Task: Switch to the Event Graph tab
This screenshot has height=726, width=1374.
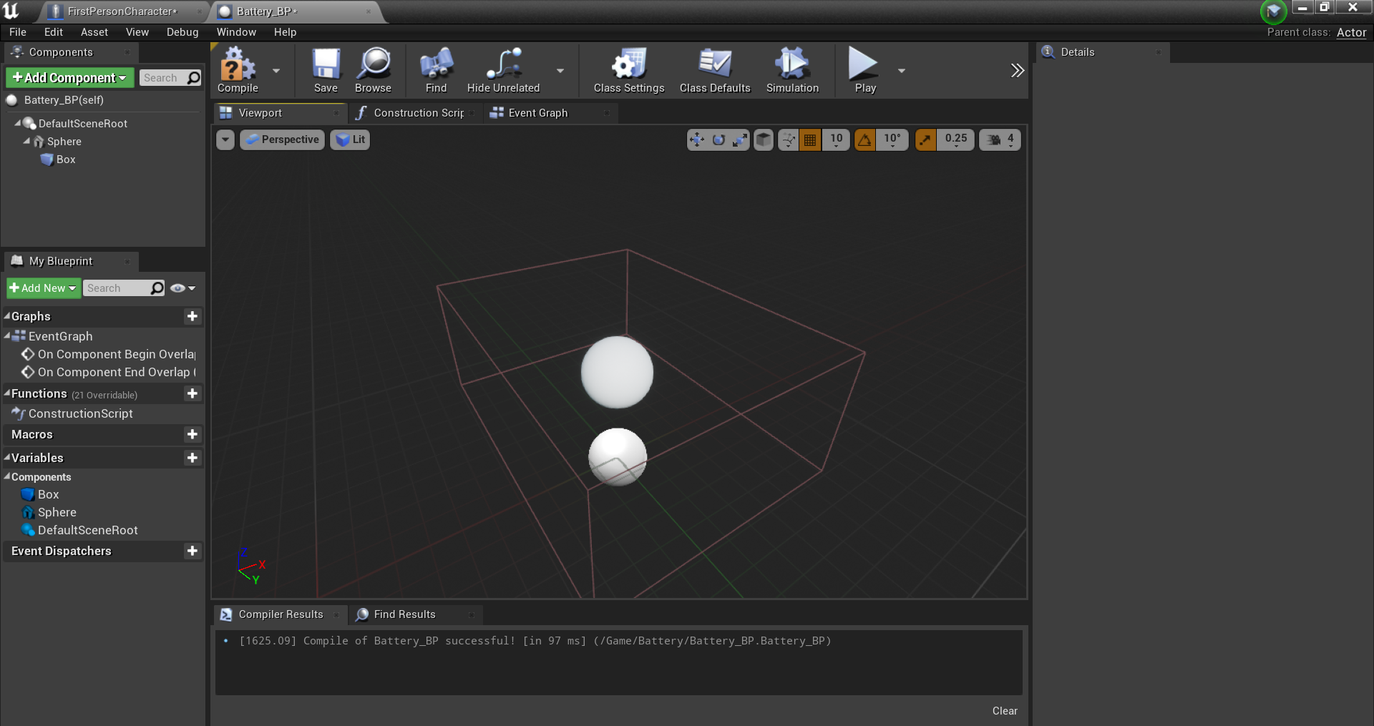Action: (537, 113)
